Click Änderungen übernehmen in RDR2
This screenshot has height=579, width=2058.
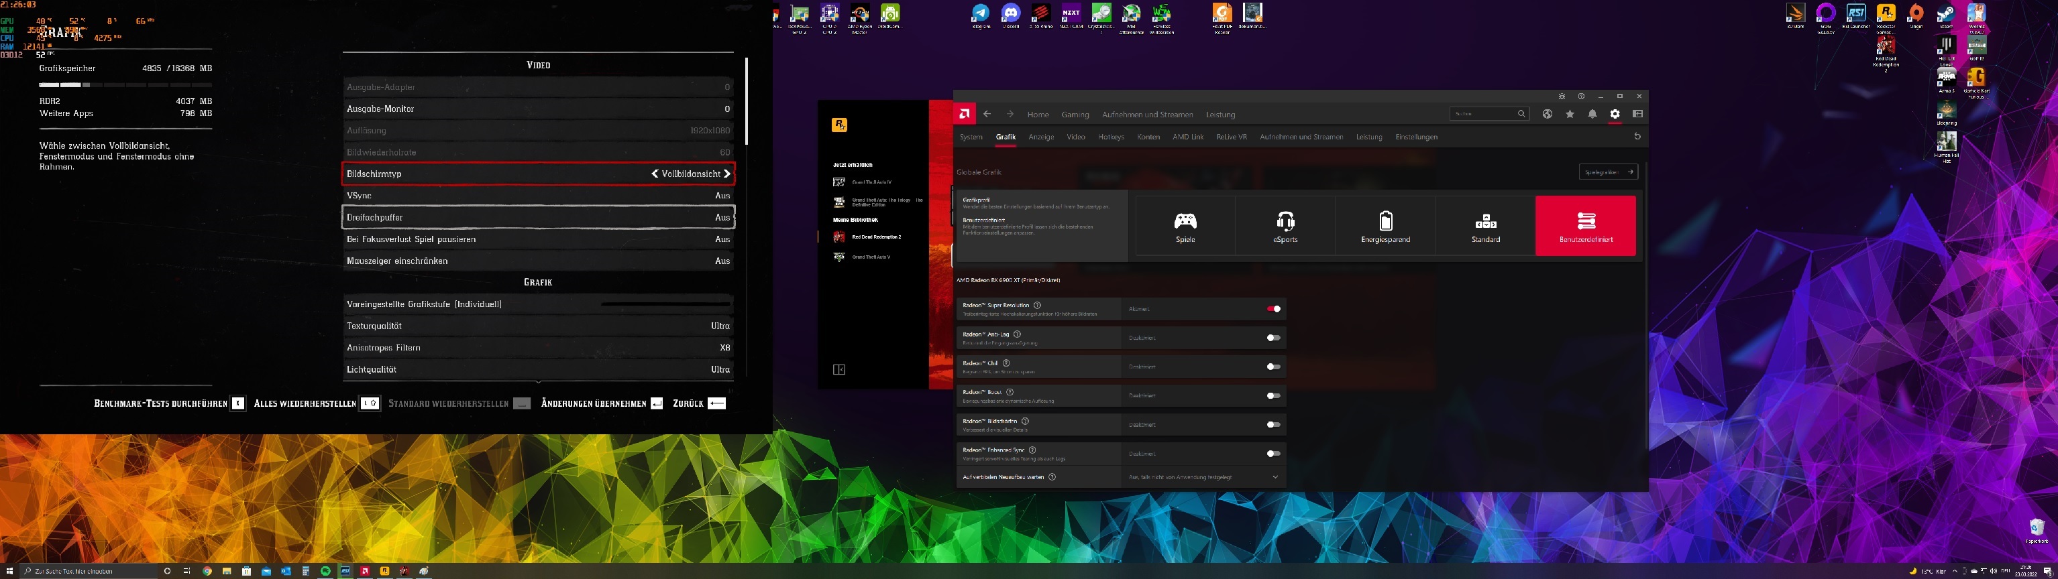pyautogui.click(x=602, y=403)
